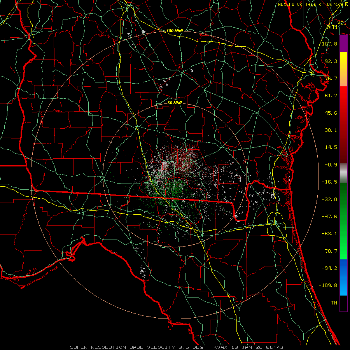Click the 107.8 velocity scale value
Screen dimensions: 350x350
tap(329, 44)
